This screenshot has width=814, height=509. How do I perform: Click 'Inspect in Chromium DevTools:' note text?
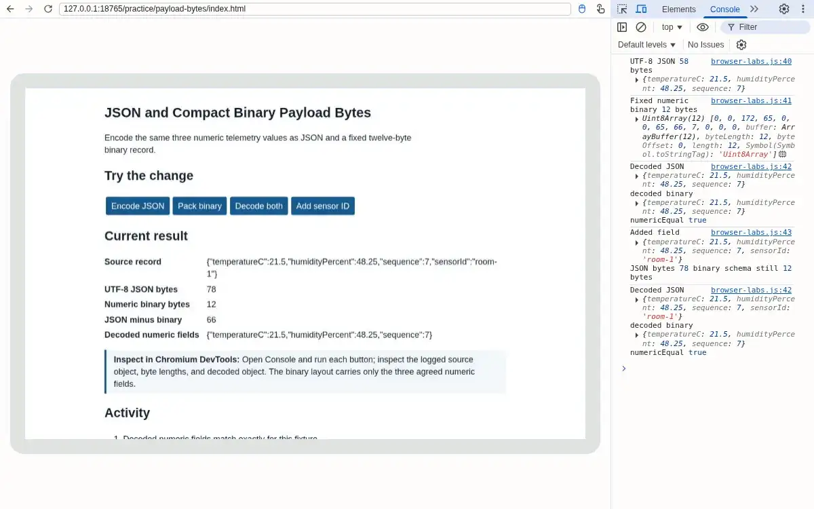(x=176, y=360)
